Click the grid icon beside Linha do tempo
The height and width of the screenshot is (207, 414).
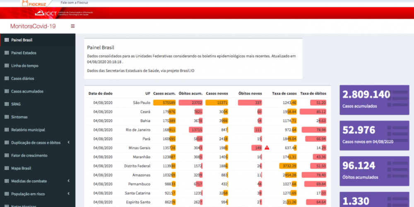6,66
